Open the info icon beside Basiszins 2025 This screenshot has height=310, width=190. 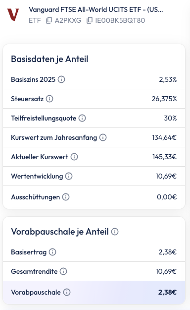point(61,79)
